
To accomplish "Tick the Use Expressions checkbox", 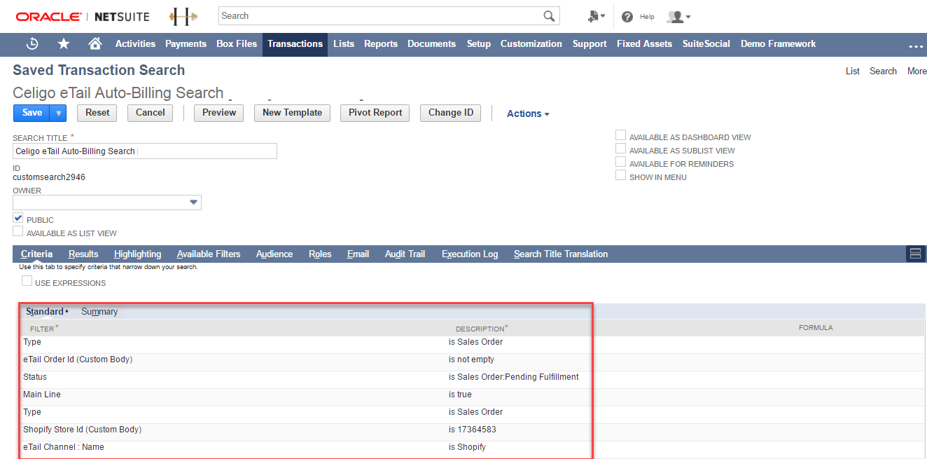I will (x=27, y=281).
